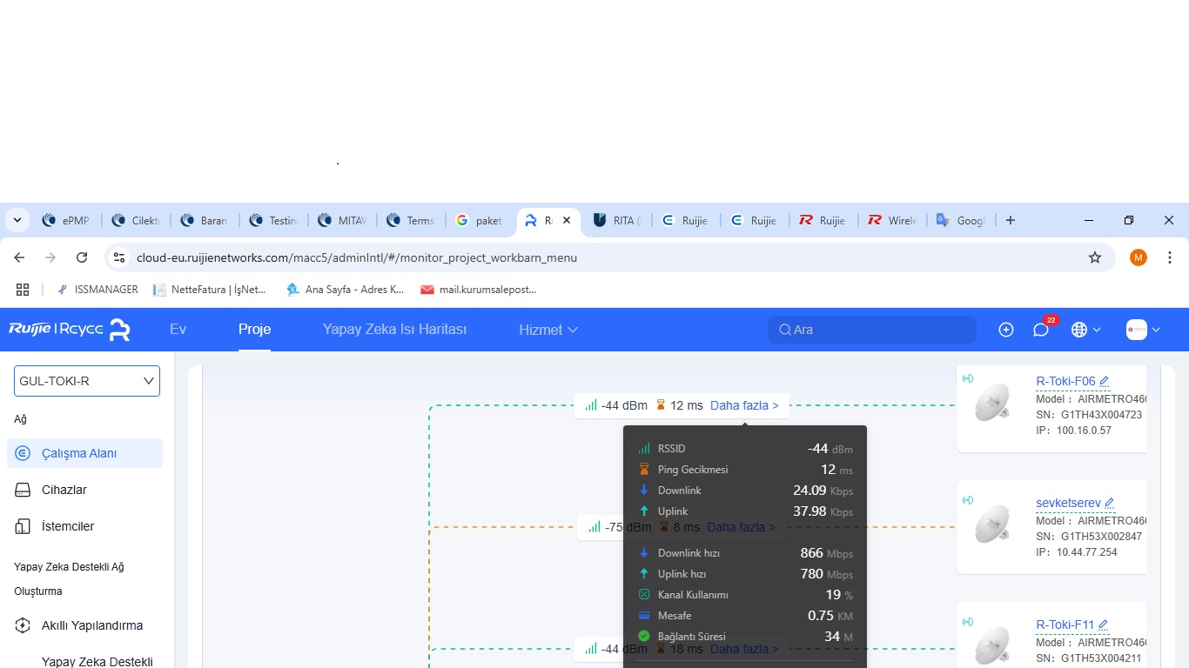Select Çalışma Alanı in sidebar
This screenshot has height=668, width=1189.
[x=85, y=453]
